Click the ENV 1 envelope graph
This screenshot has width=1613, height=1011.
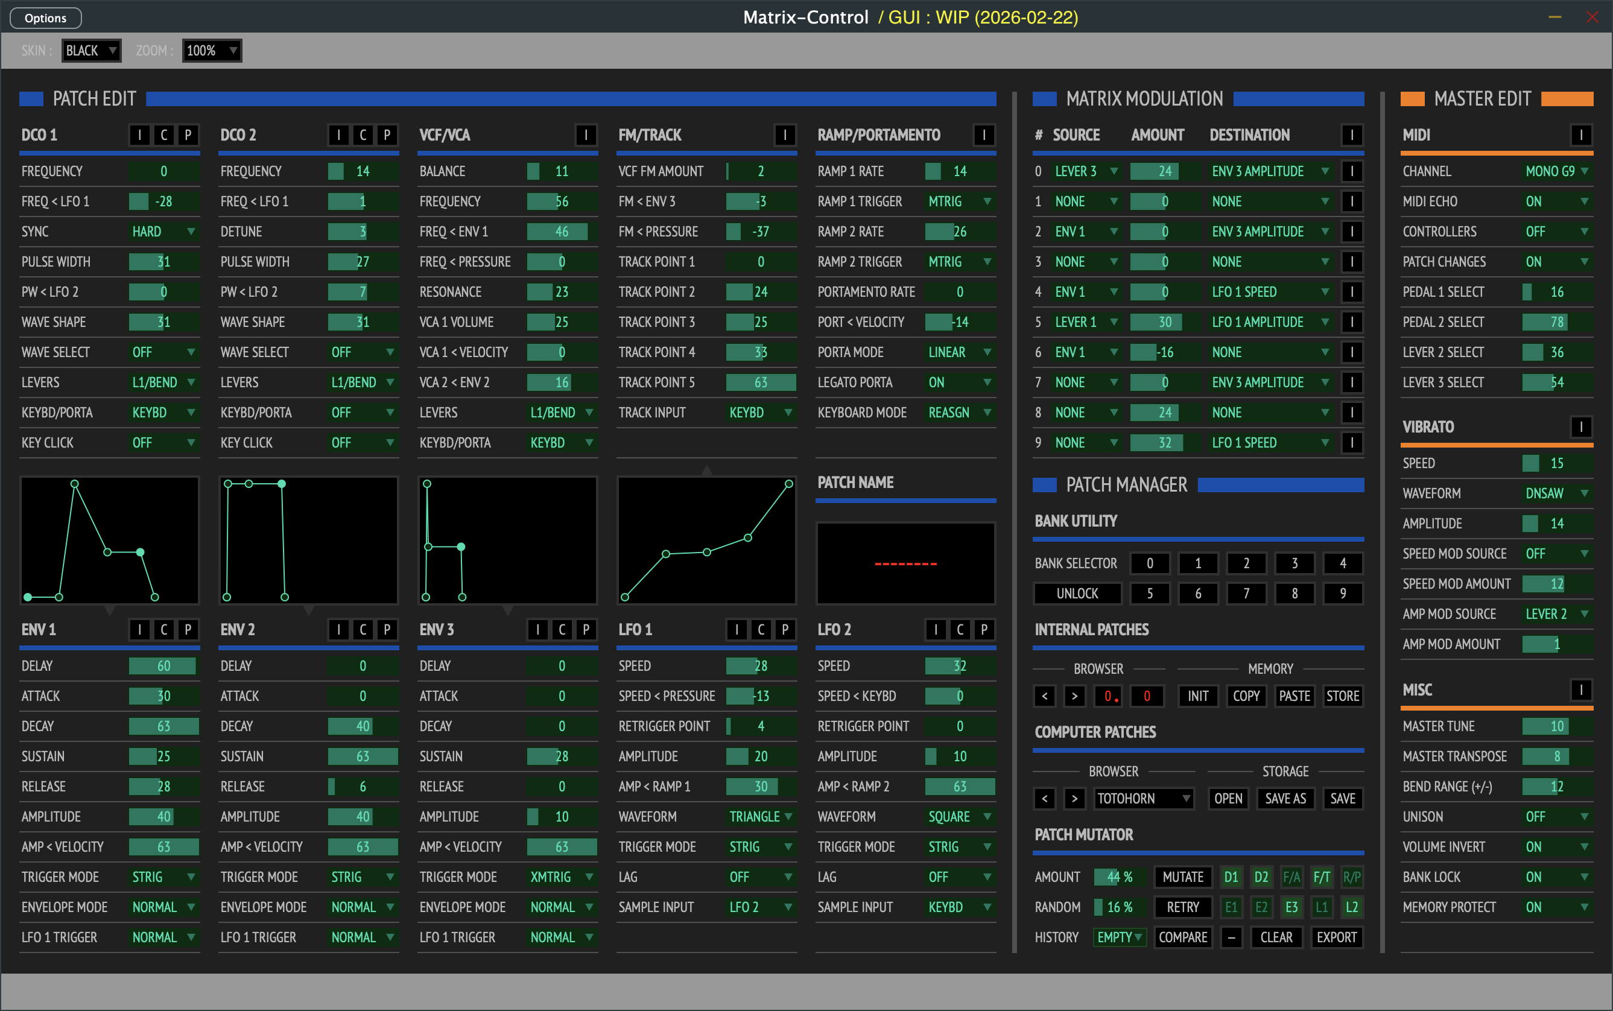(109, 540)
